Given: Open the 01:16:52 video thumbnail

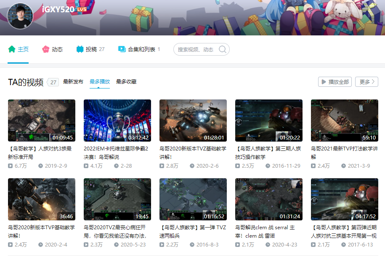Looking at the screenshot, I should click(193, 199).
